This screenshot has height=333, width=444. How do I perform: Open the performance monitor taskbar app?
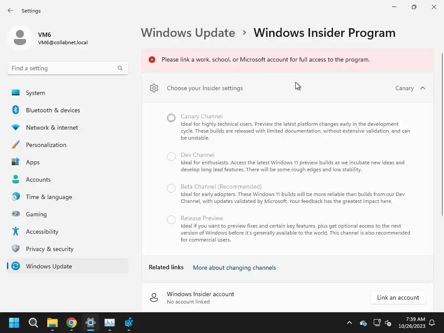point(110,323)
